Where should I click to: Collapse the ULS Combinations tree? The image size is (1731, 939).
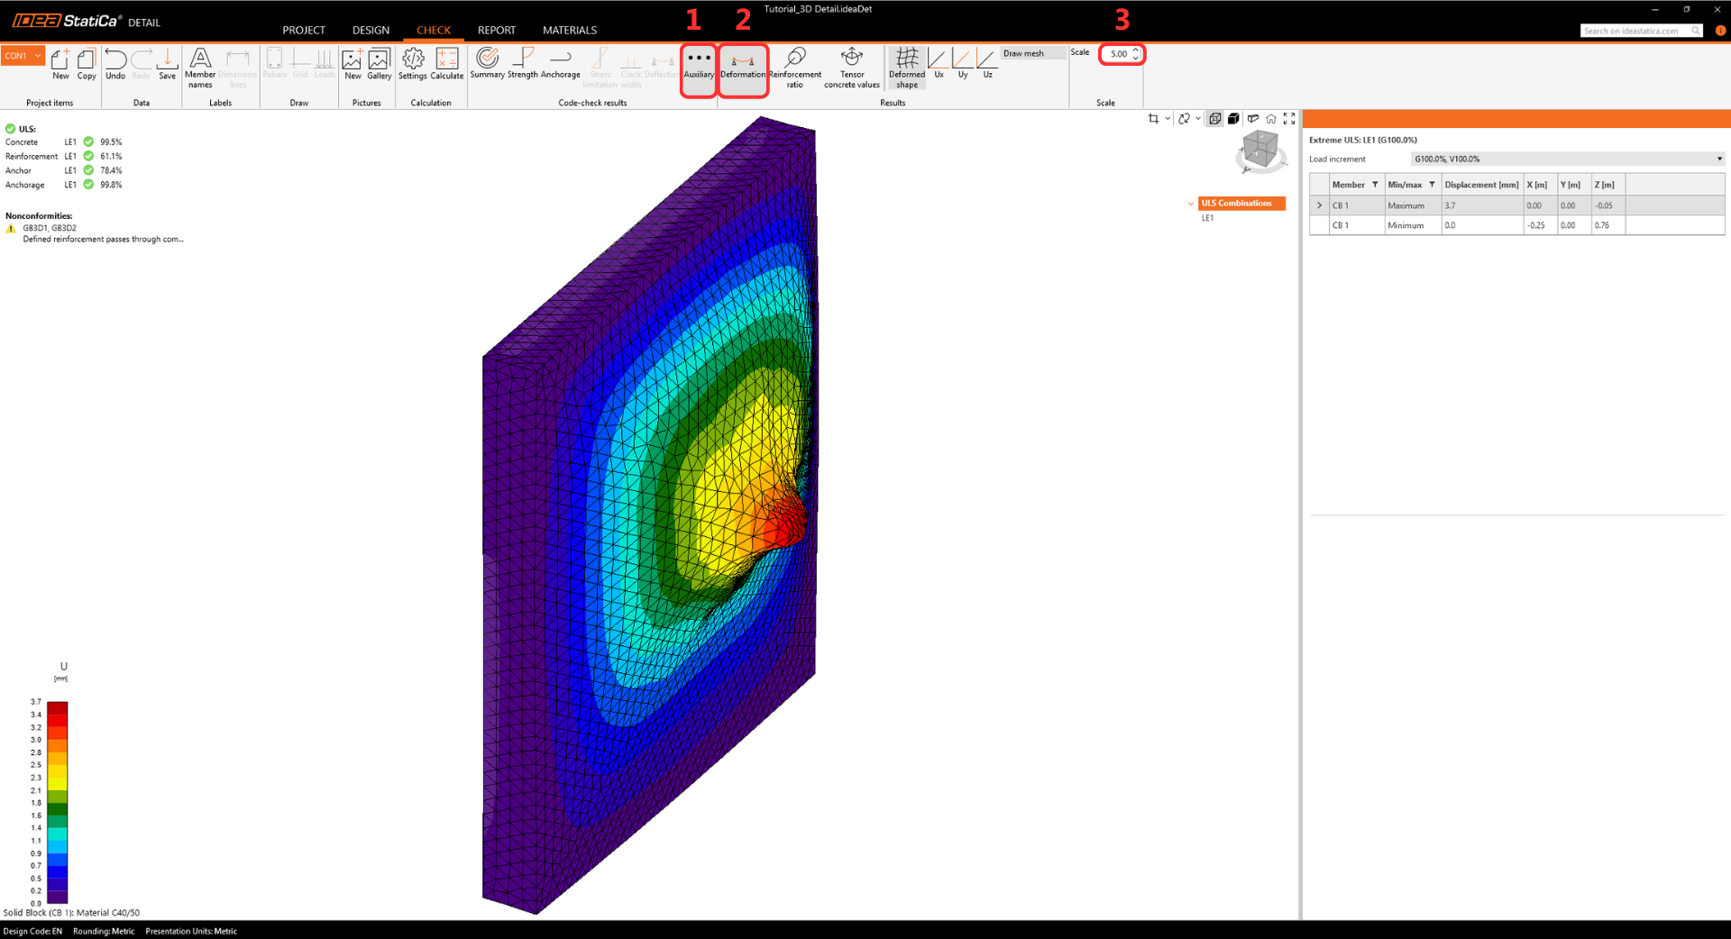tap(1190, 204)
